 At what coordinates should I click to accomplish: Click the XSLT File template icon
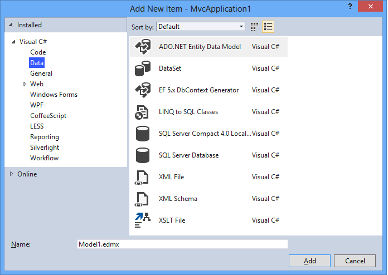tap(143, 220)
